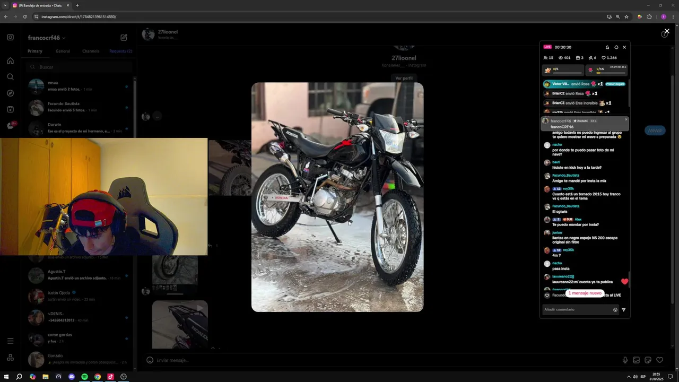The width and height of the screenshot is (679, 382).
Task: Click the Chrome address bar URL
Action: (x=79, y=16)
